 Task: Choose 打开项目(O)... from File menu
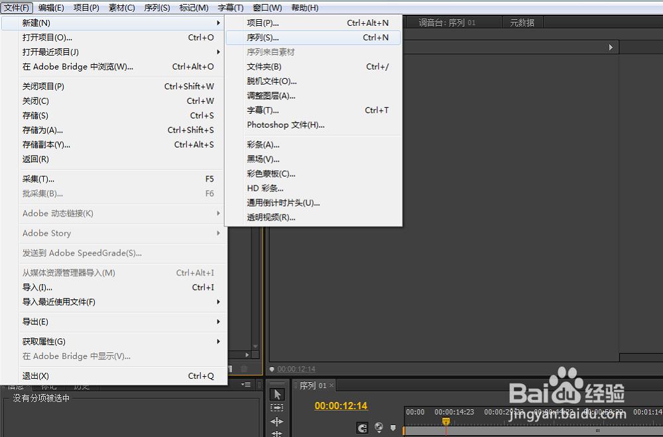tap(113, 38)
